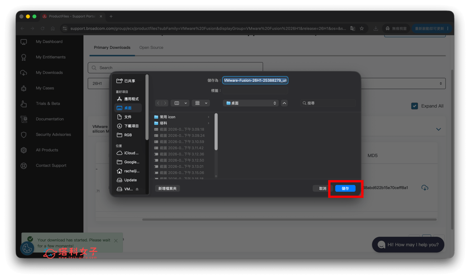Click the browser address bar URL
Image resolution: width=470 pixels, height=279 pixels.
pyautogui.click(x=208, y=28)
